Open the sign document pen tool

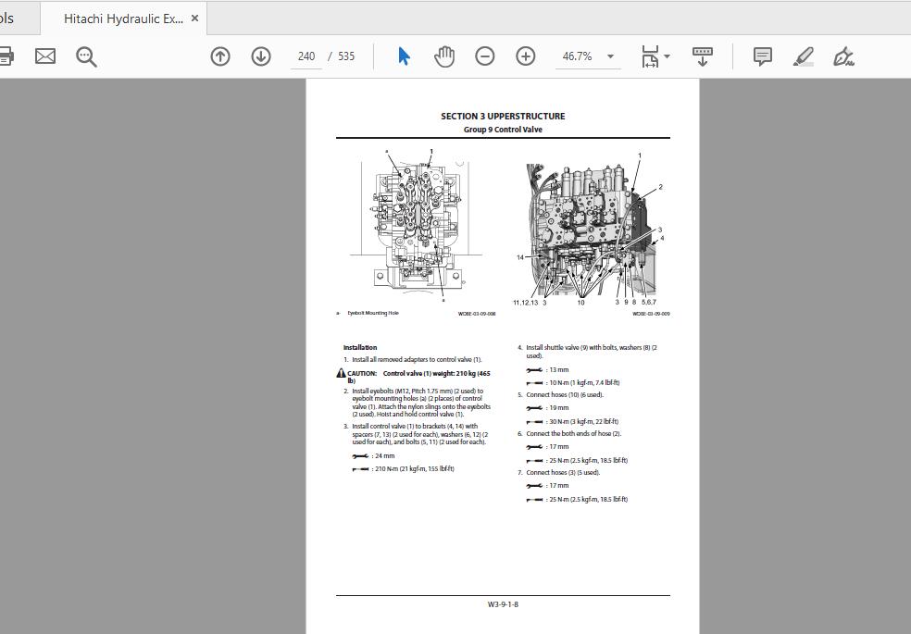(x=843, y=56)
